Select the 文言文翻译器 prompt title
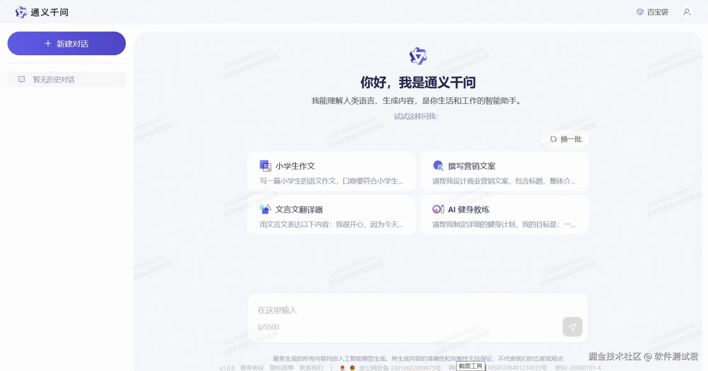 click(299, 209)
